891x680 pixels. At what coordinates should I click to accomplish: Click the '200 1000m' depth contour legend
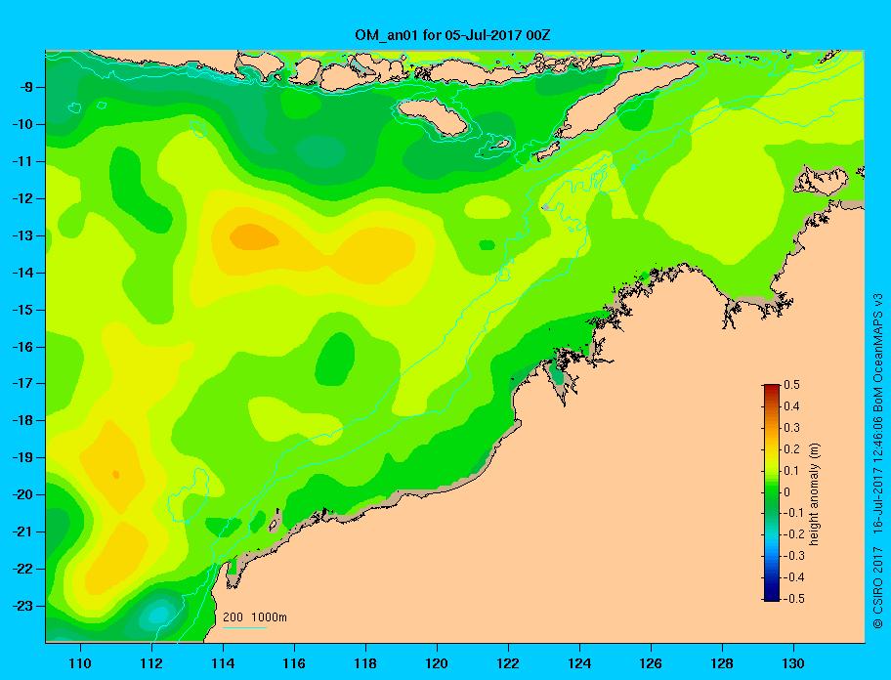click(x=255, y=616)
